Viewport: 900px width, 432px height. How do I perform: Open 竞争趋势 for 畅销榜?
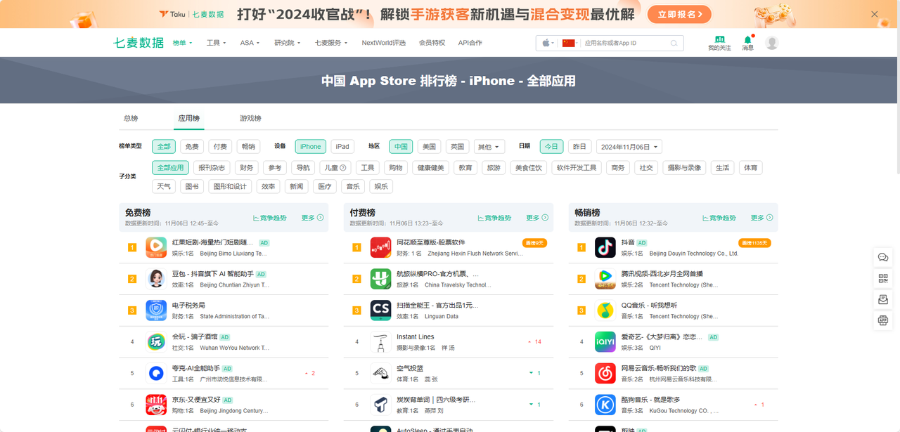pyautogui.click(x=719, y=218)
